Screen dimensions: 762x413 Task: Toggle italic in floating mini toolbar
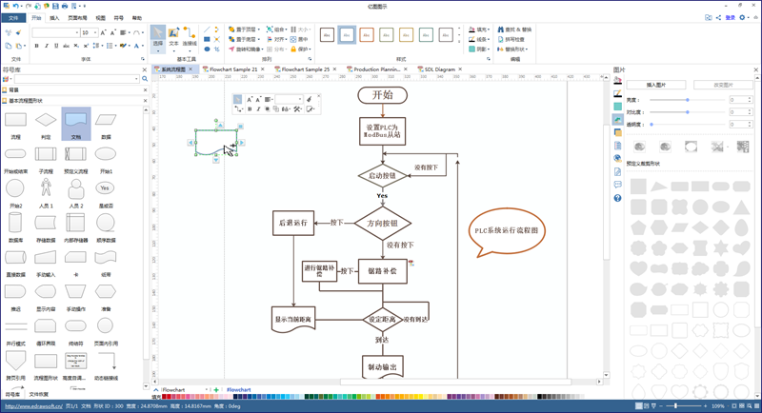pyautogui.click(x=258, y=109)
